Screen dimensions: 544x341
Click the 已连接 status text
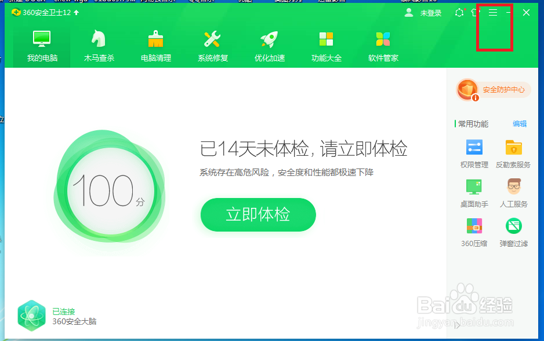[63, 311]
